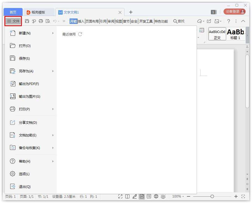Select the 标题 1 style swatch
252x203 pixels.
tap(236, 34)
